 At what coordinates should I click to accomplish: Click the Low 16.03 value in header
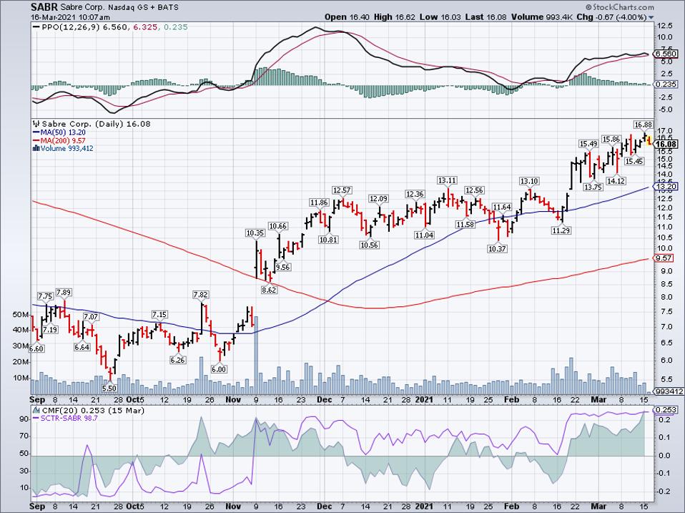[440, 17]
